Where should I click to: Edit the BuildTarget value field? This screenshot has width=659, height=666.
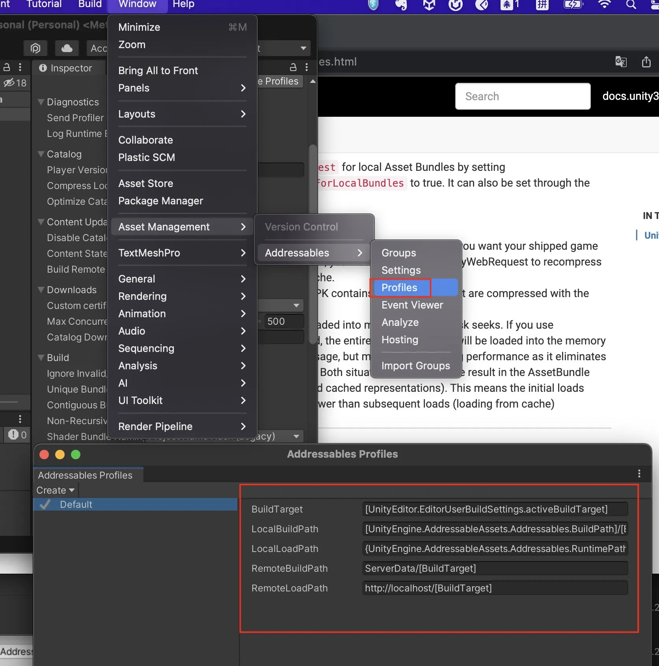pos(495,509)
